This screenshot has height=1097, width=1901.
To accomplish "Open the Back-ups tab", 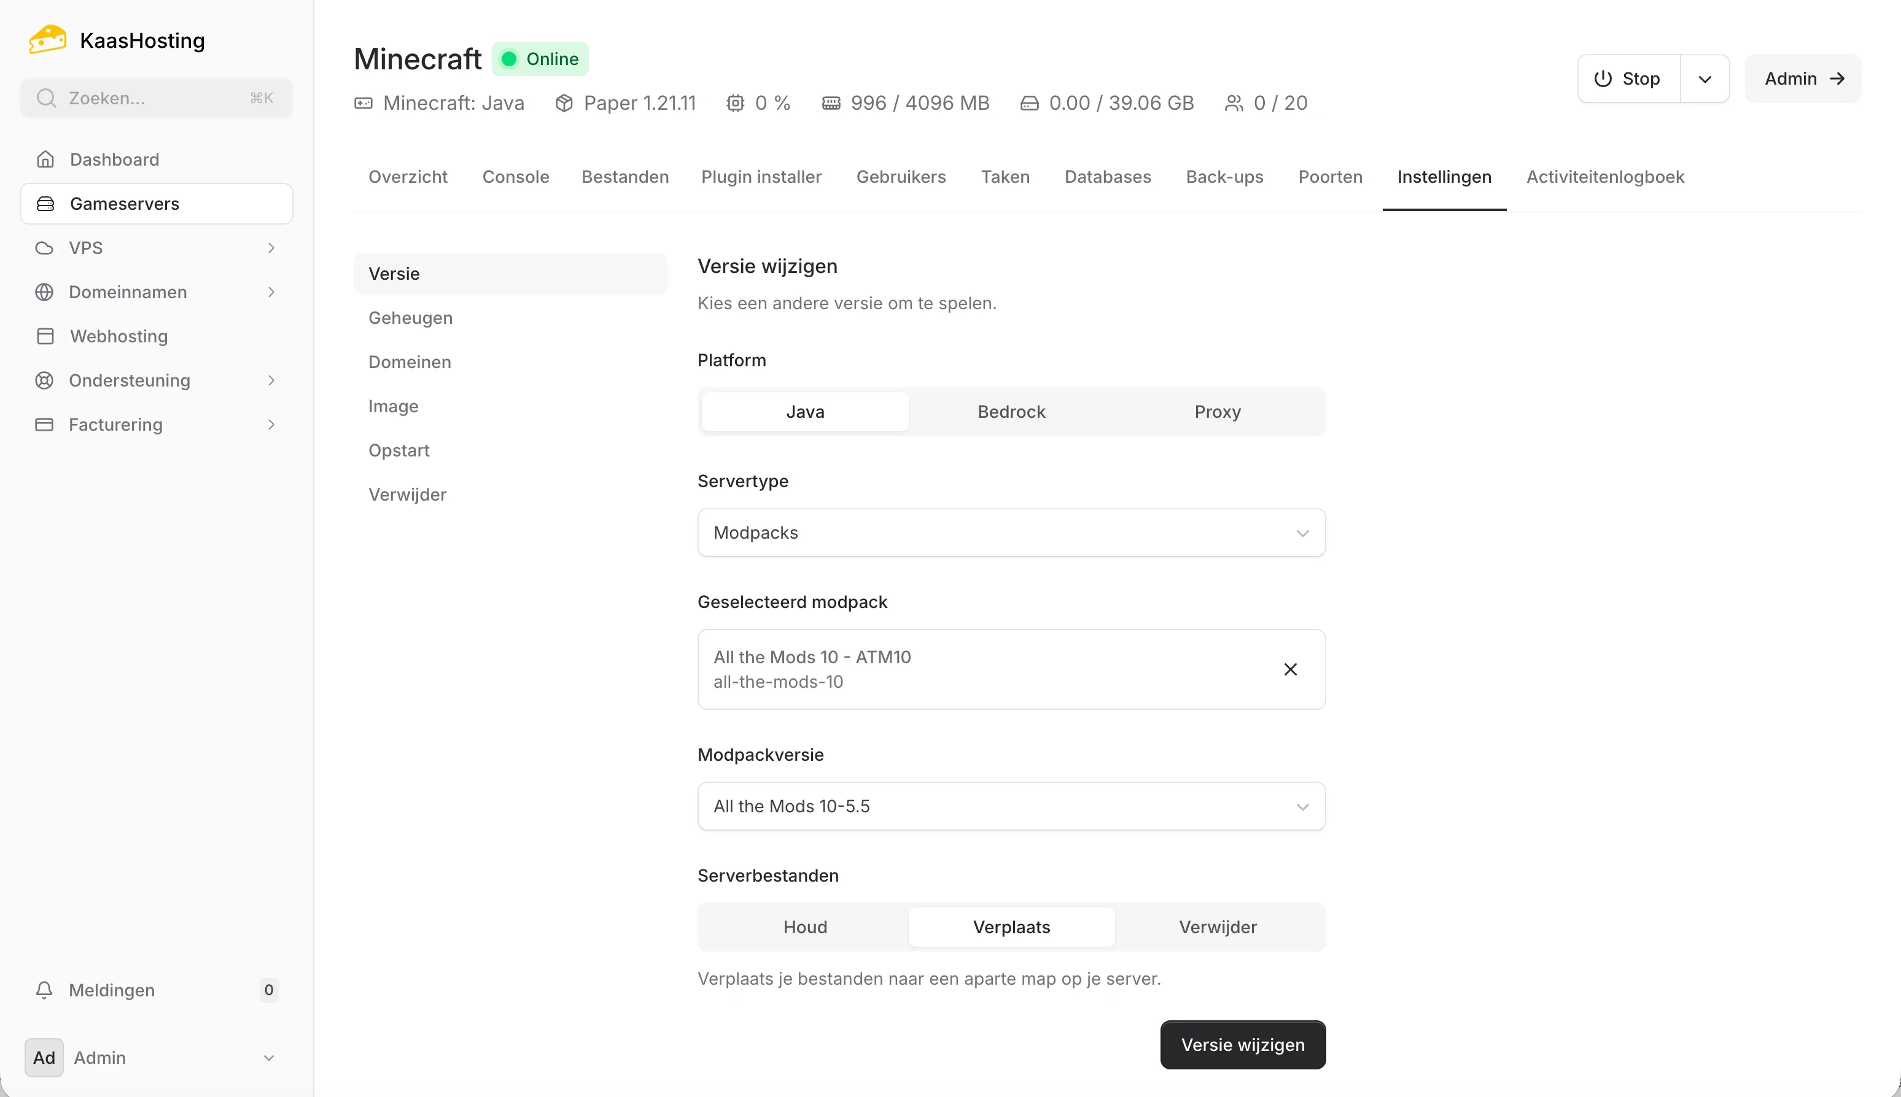I will coord(1224,176).
